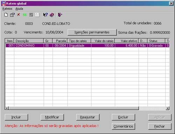Click the COND.ED.LOBATO client name

56,24
